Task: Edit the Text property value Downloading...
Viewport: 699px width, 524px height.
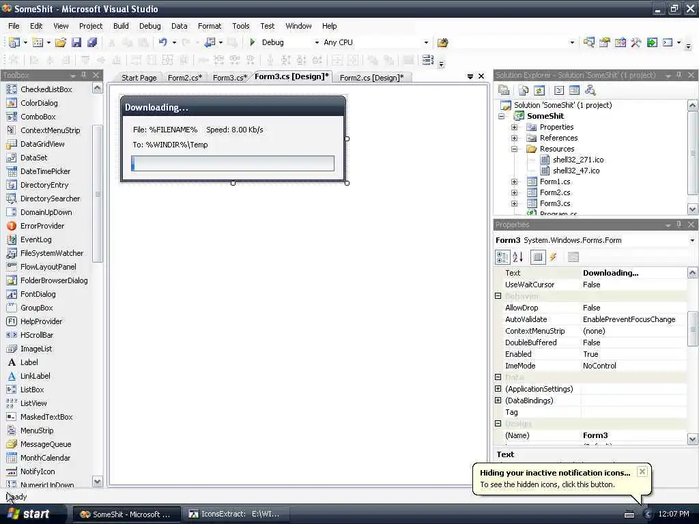Action: pos(633,273)
